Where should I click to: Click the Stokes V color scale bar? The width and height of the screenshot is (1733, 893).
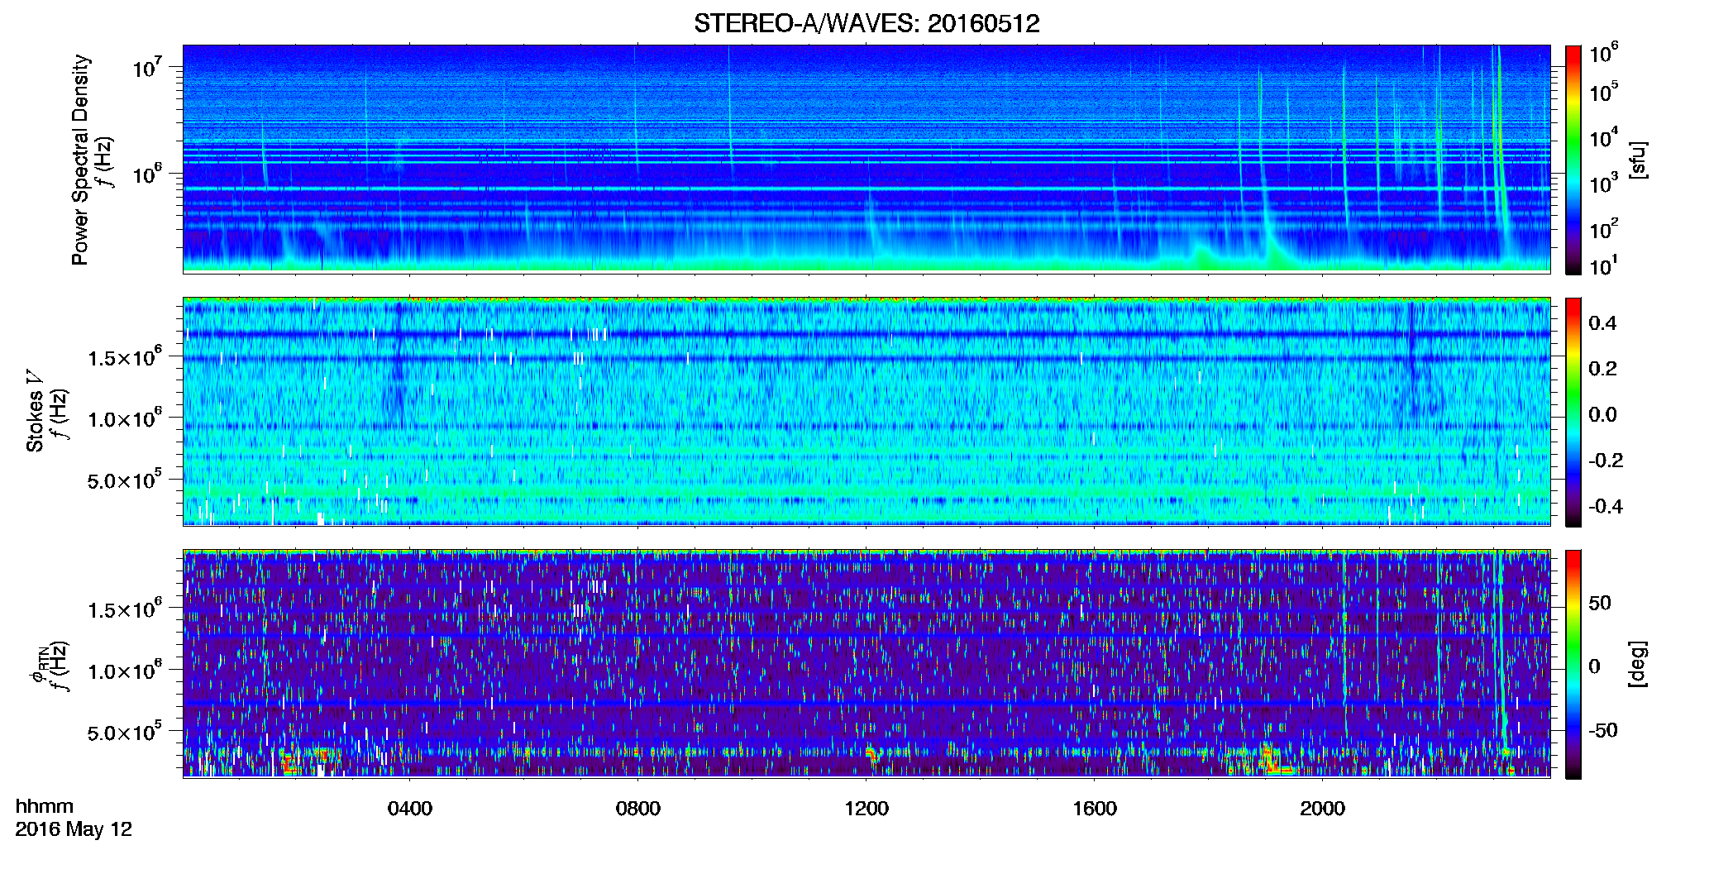[x=1573, y=412]
